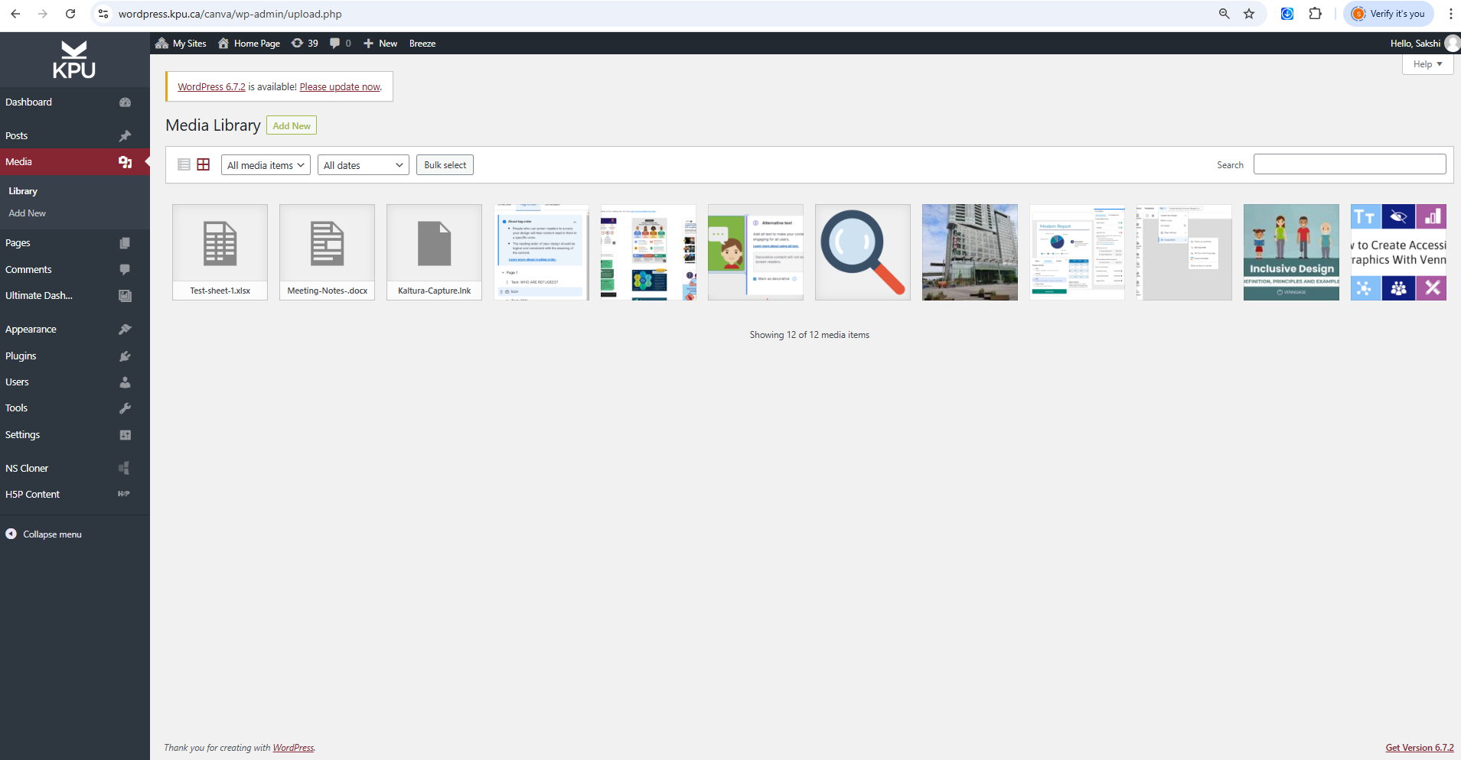Click the updates icon showing 39
Viewport: 1461px width, 760px height.
point(298,44)
